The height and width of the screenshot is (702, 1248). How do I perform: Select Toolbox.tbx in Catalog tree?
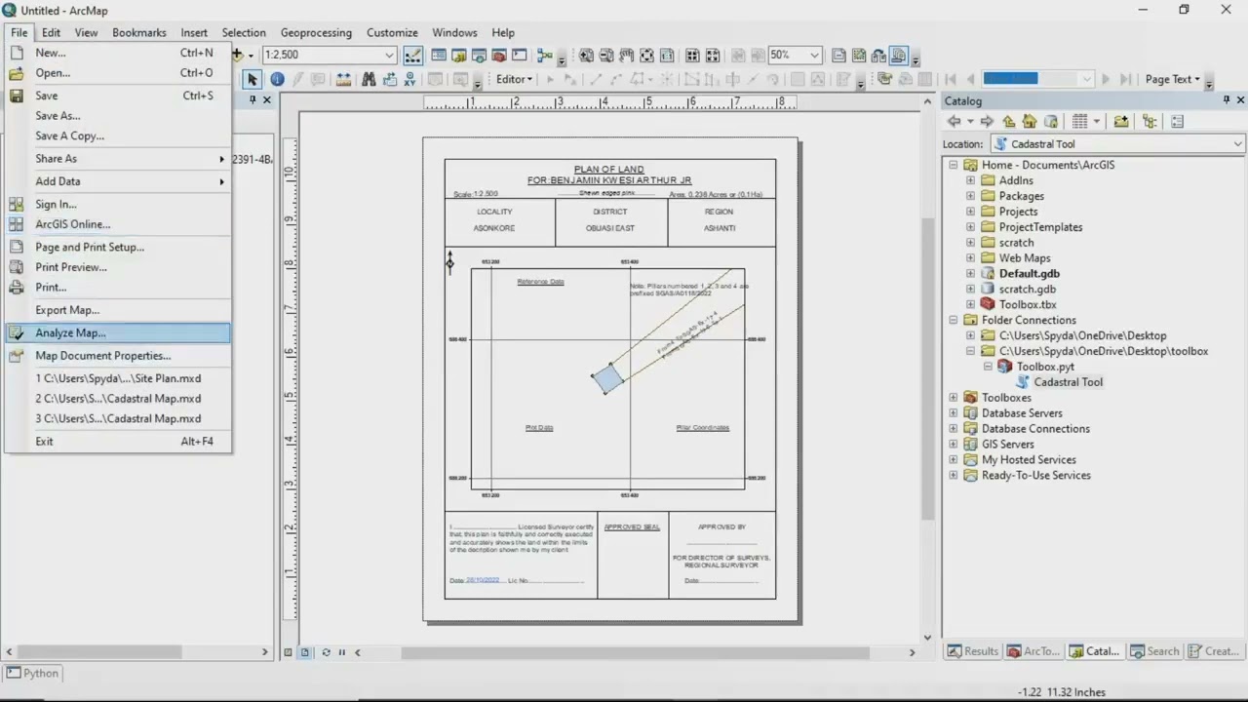pos(1028,304)
